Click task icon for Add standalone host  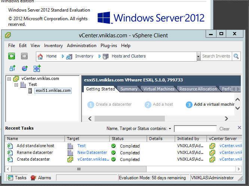tap(10, 146)
